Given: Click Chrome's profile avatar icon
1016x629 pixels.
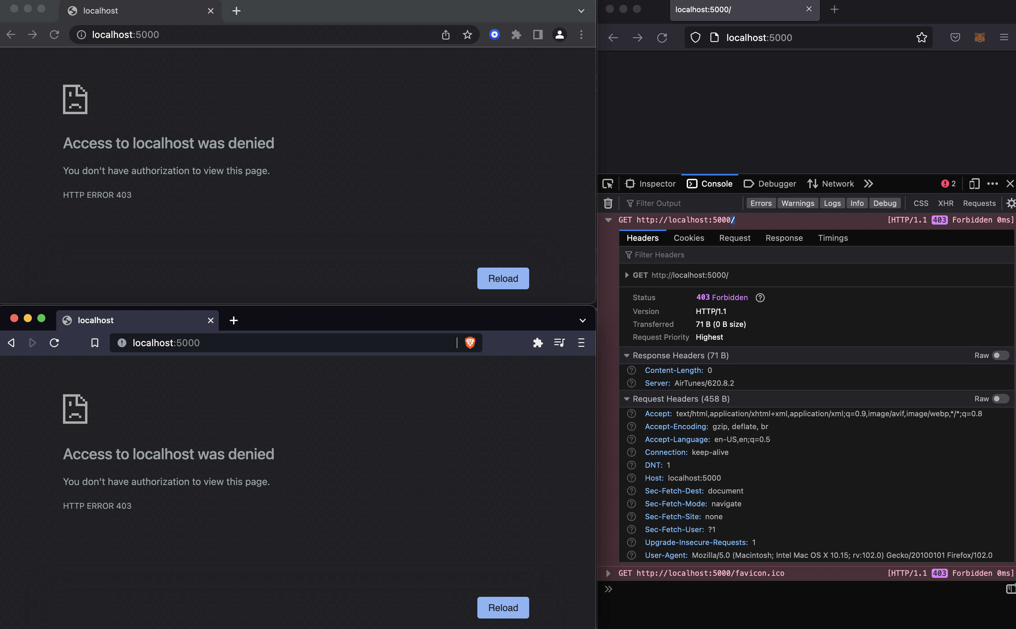Looking at the screenshot, I should [559, 35].
